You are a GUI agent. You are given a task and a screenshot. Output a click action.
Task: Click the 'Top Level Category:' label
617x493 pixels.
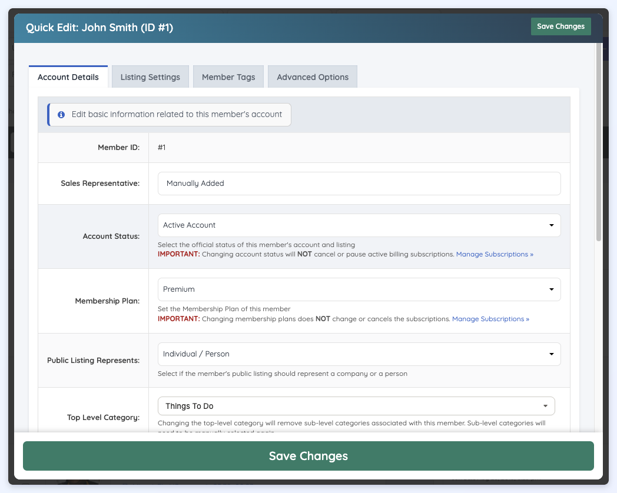click(x=104, y=418)
